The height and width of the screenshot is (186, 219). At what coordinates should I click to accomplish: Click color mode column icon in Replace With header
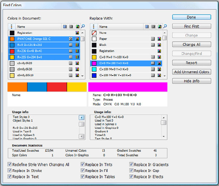tap(160, 27)
